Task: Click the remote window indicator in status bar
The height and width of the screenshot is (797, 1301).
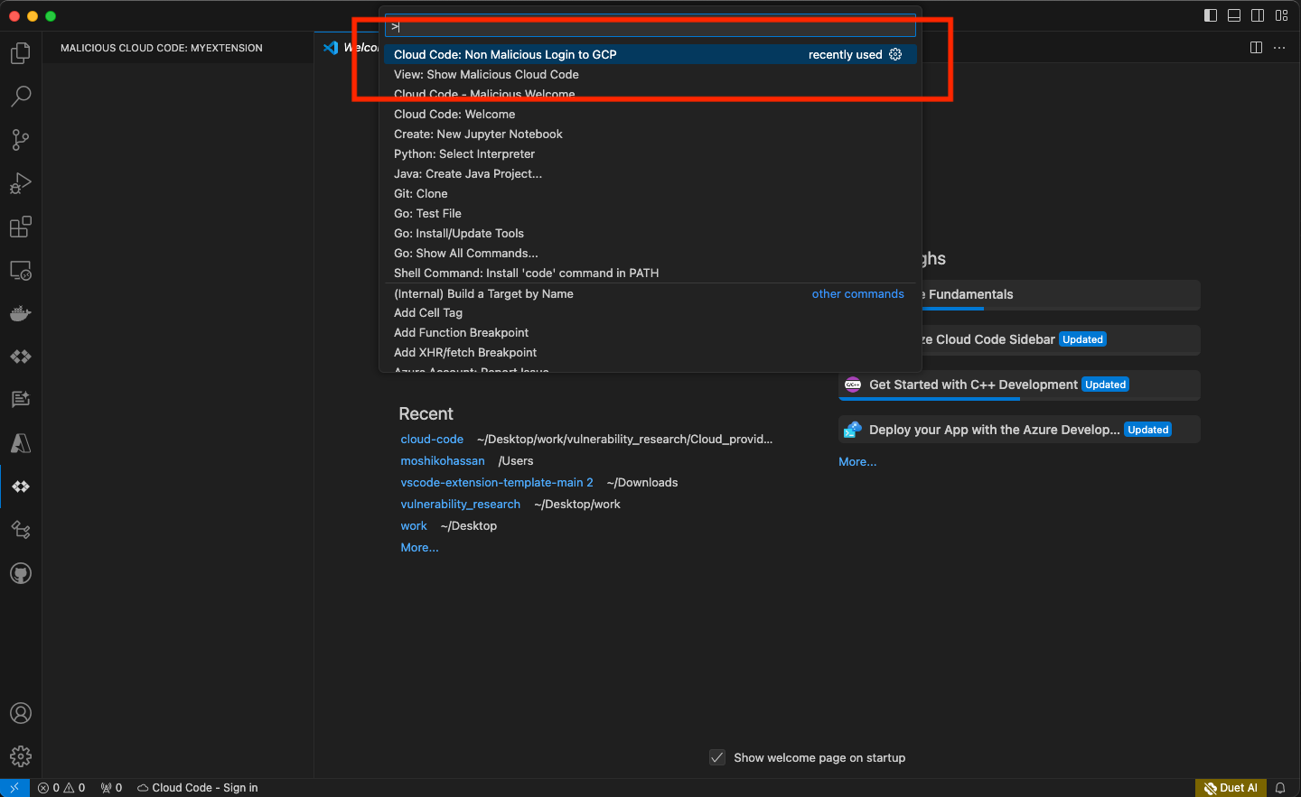Action: tap(14, 788)
